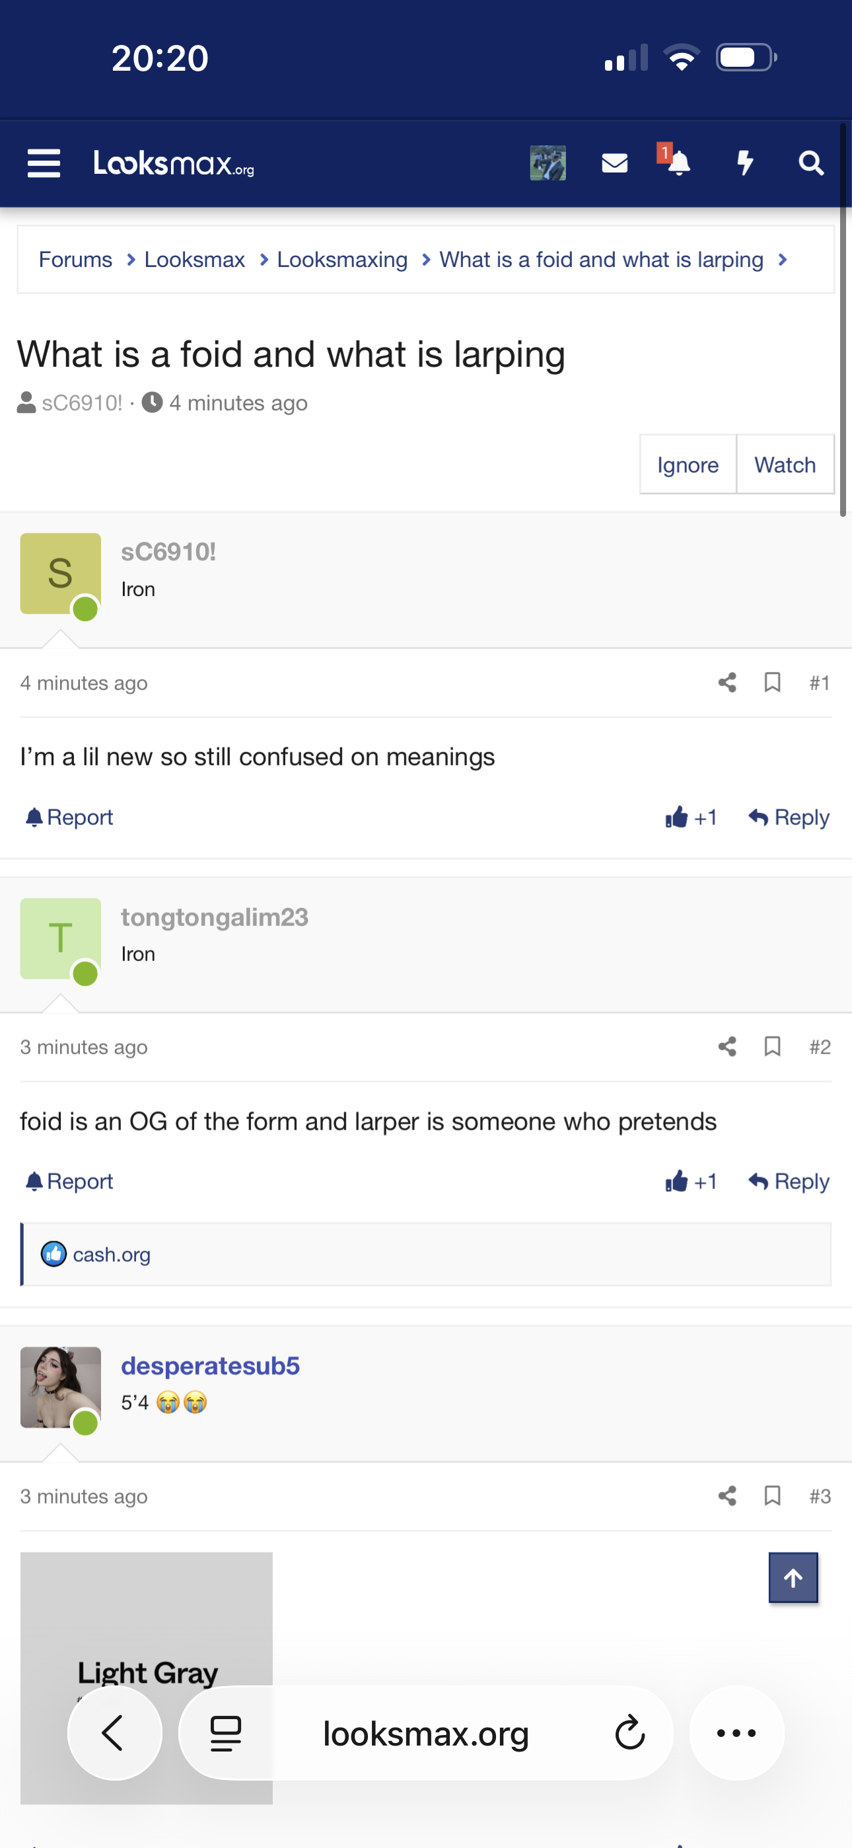Open the notifications bell with alert badge
Image resolution: width=852 pixels, height=1848 pixels.
pyautogui.click(x=676, y=162)
